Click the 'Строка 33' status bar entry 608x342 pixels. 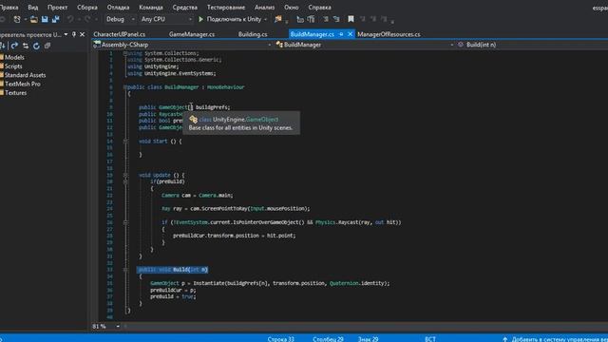pyautogui.click(x=281, y=339)
